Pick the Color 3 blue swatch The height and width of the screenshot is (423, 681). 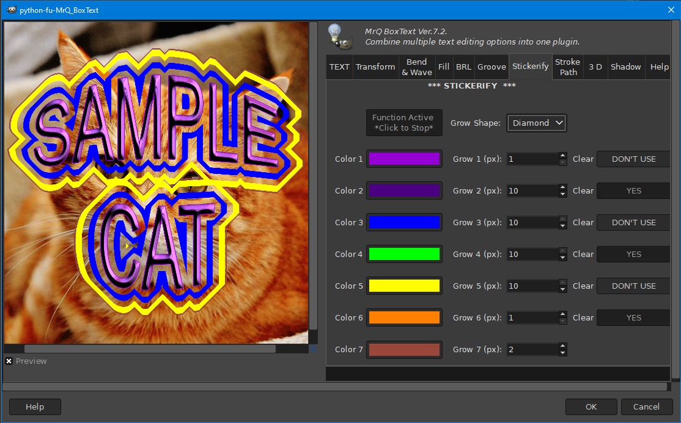[404, 222]
